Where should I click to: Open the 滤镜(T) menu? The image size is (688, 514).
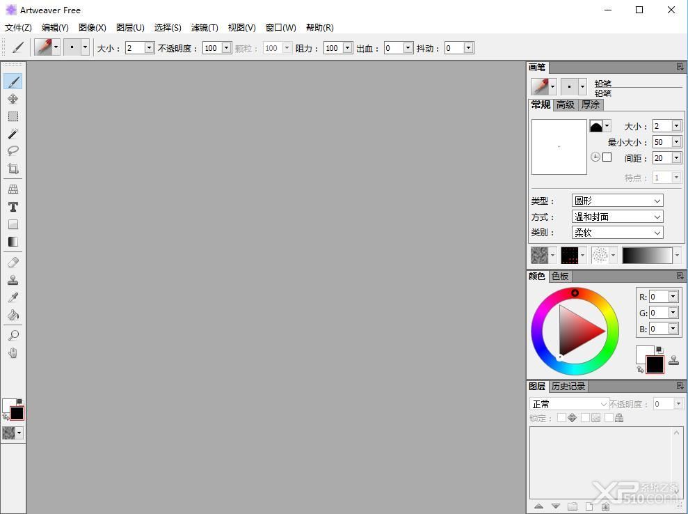[205, 28]
